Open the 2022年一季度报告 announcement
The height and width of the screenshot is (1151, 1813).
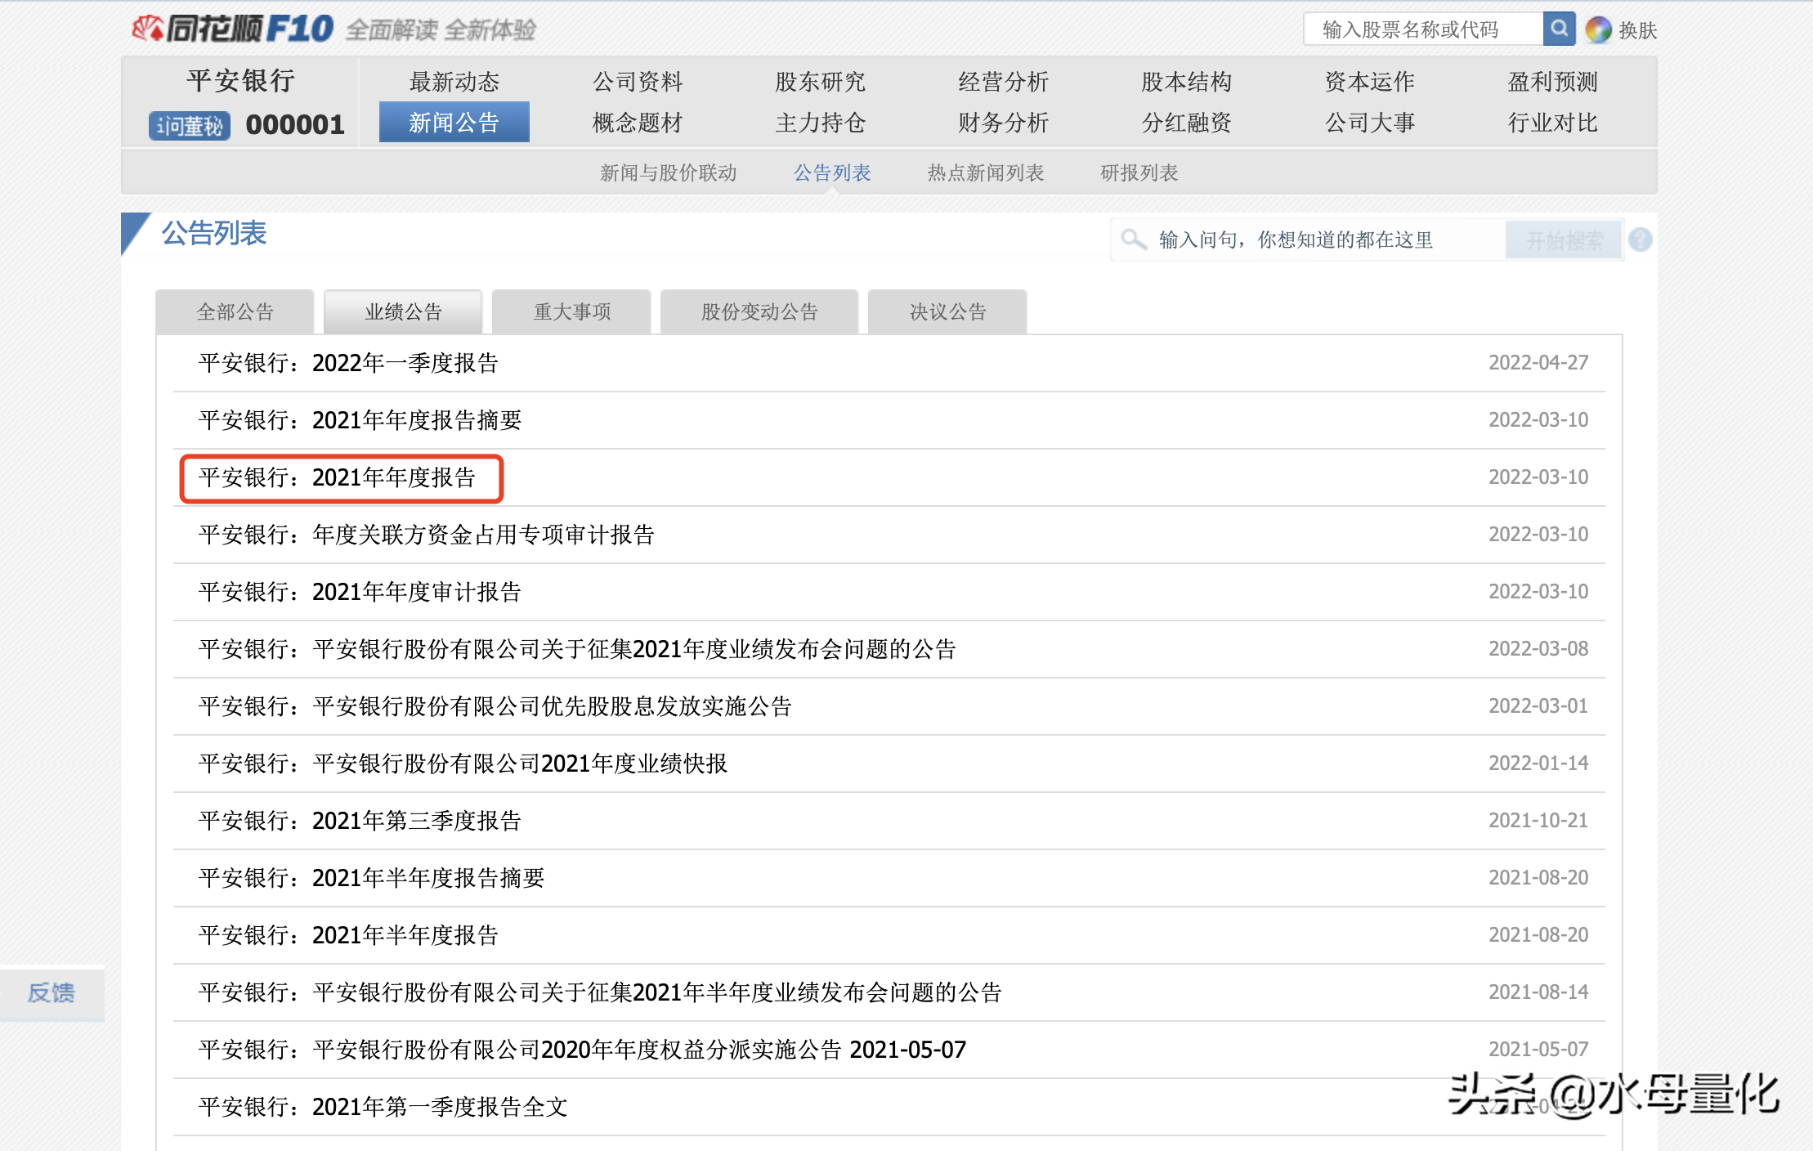pos(349,363)
